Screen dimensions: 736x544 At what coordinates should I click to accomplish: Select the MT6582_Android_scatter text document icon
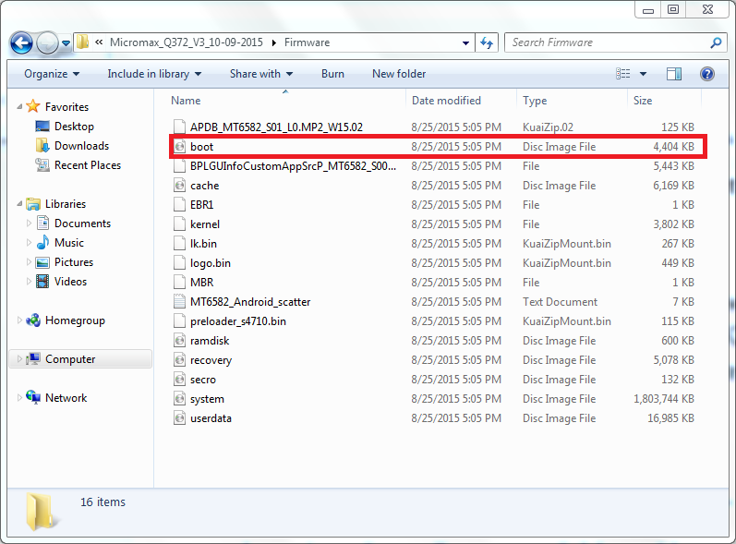click(x=180, y=302)
